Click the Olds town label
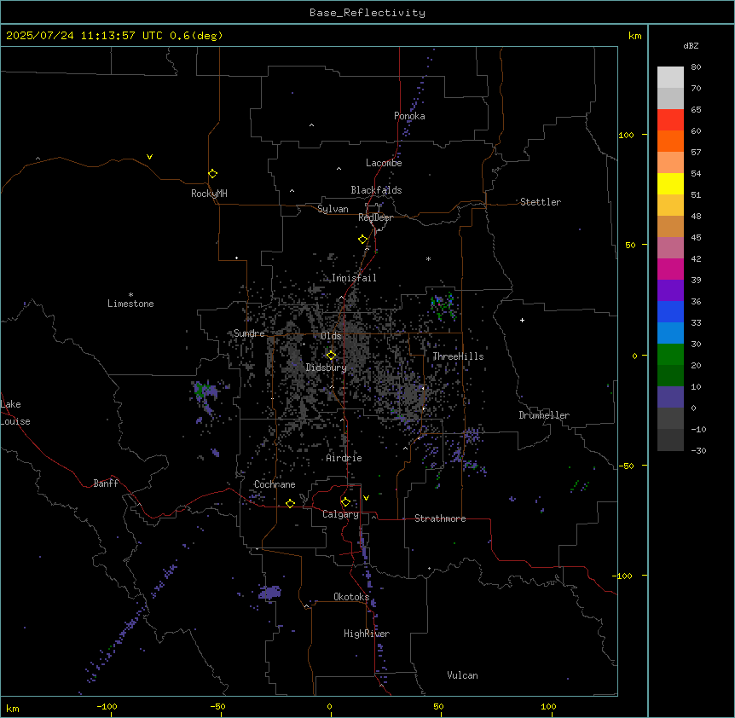 click(331, 336)
